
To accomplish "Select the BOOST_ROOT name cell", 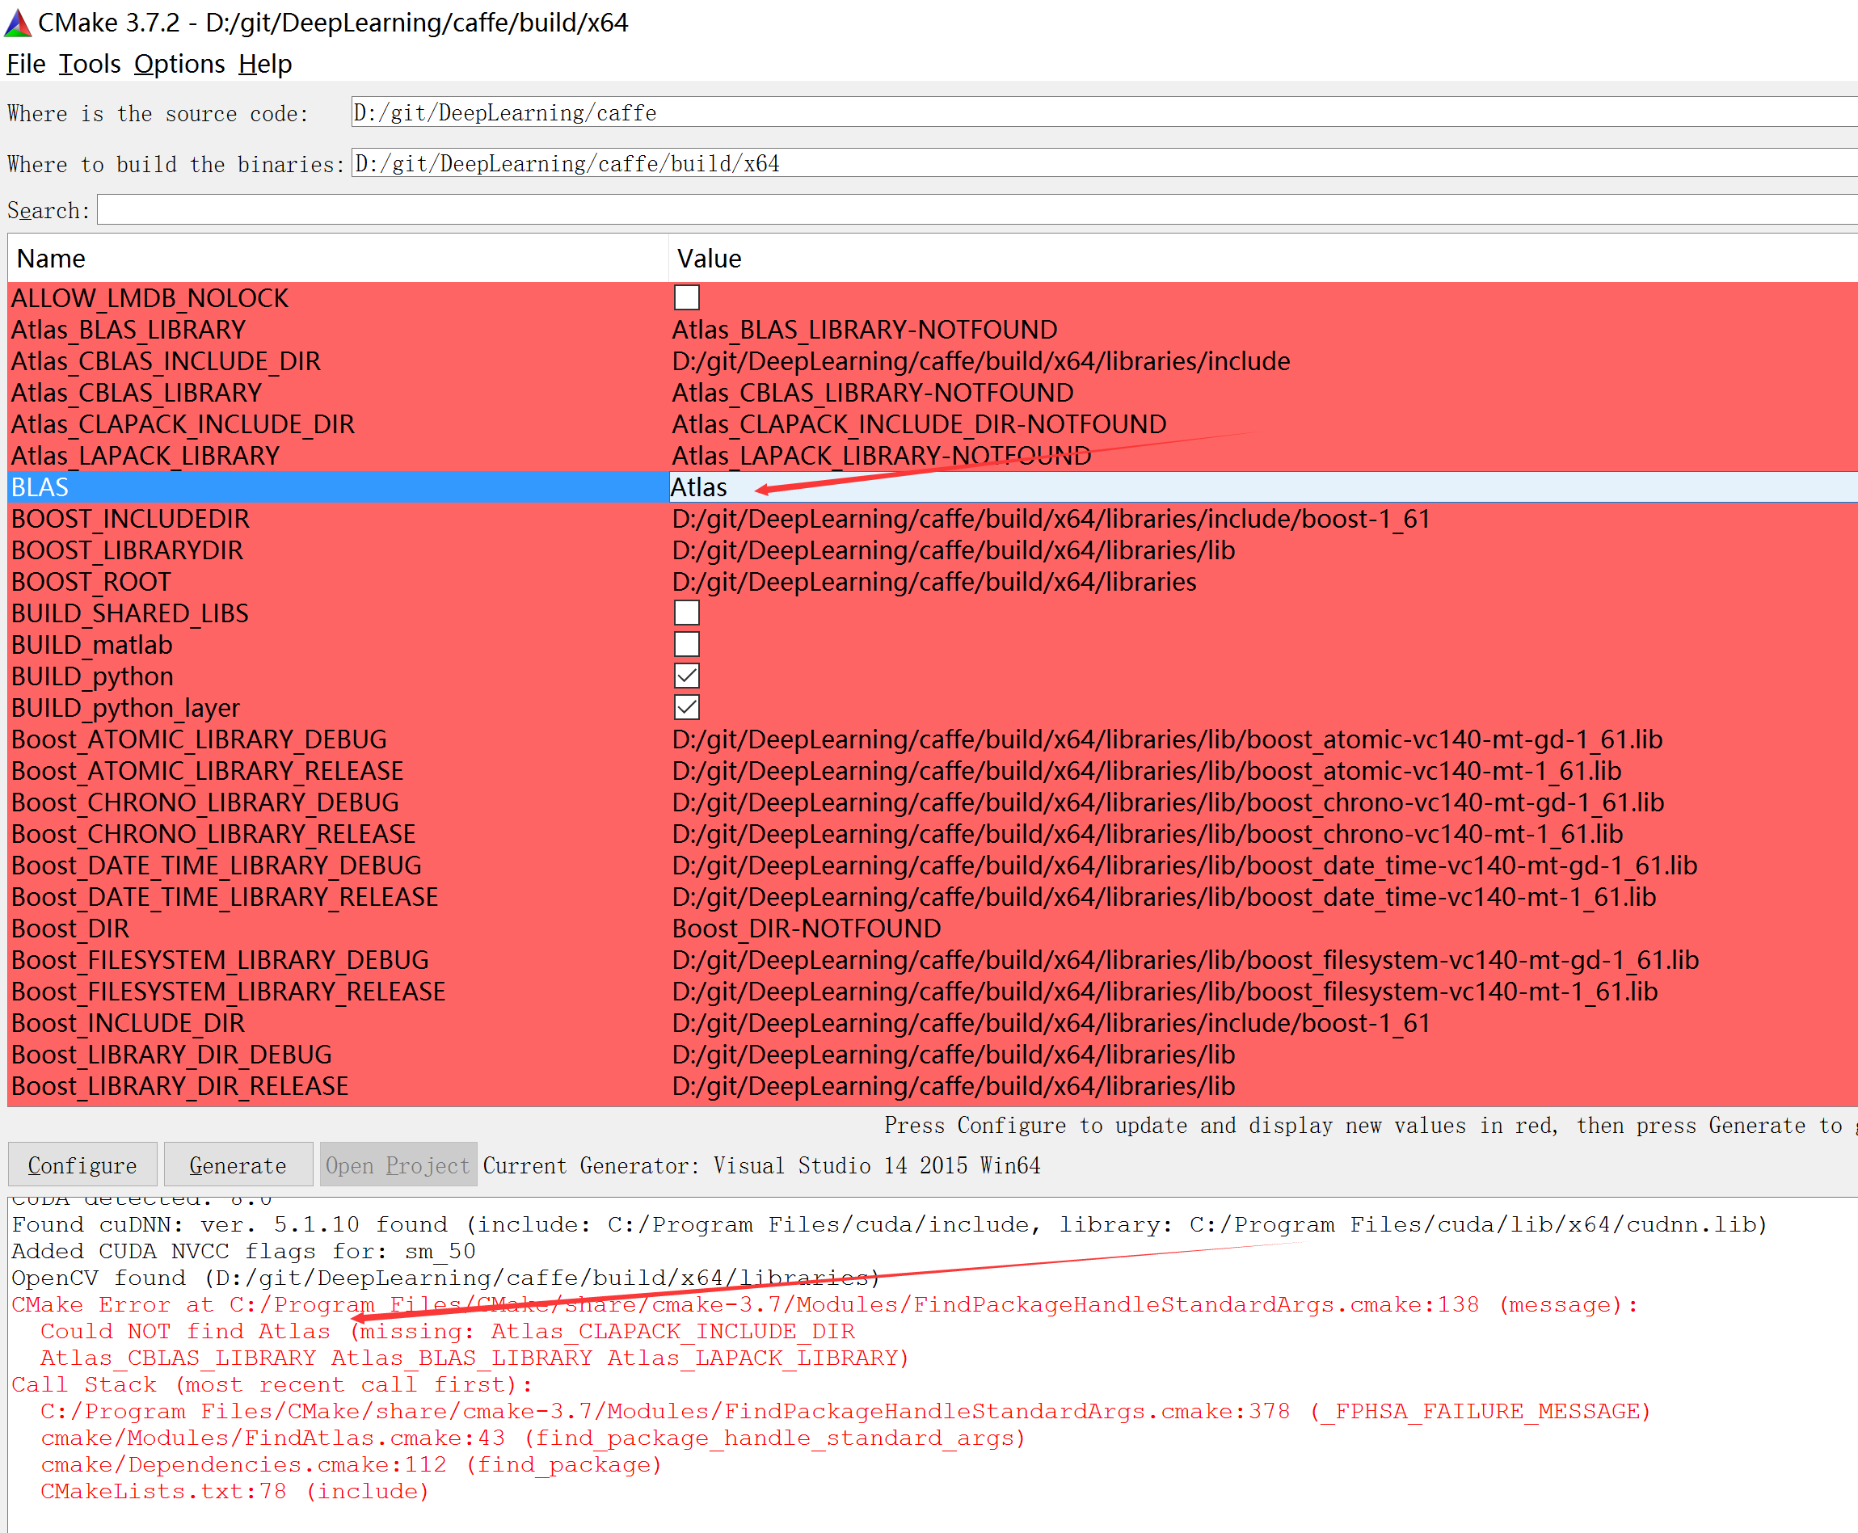I will coord(337,582).
